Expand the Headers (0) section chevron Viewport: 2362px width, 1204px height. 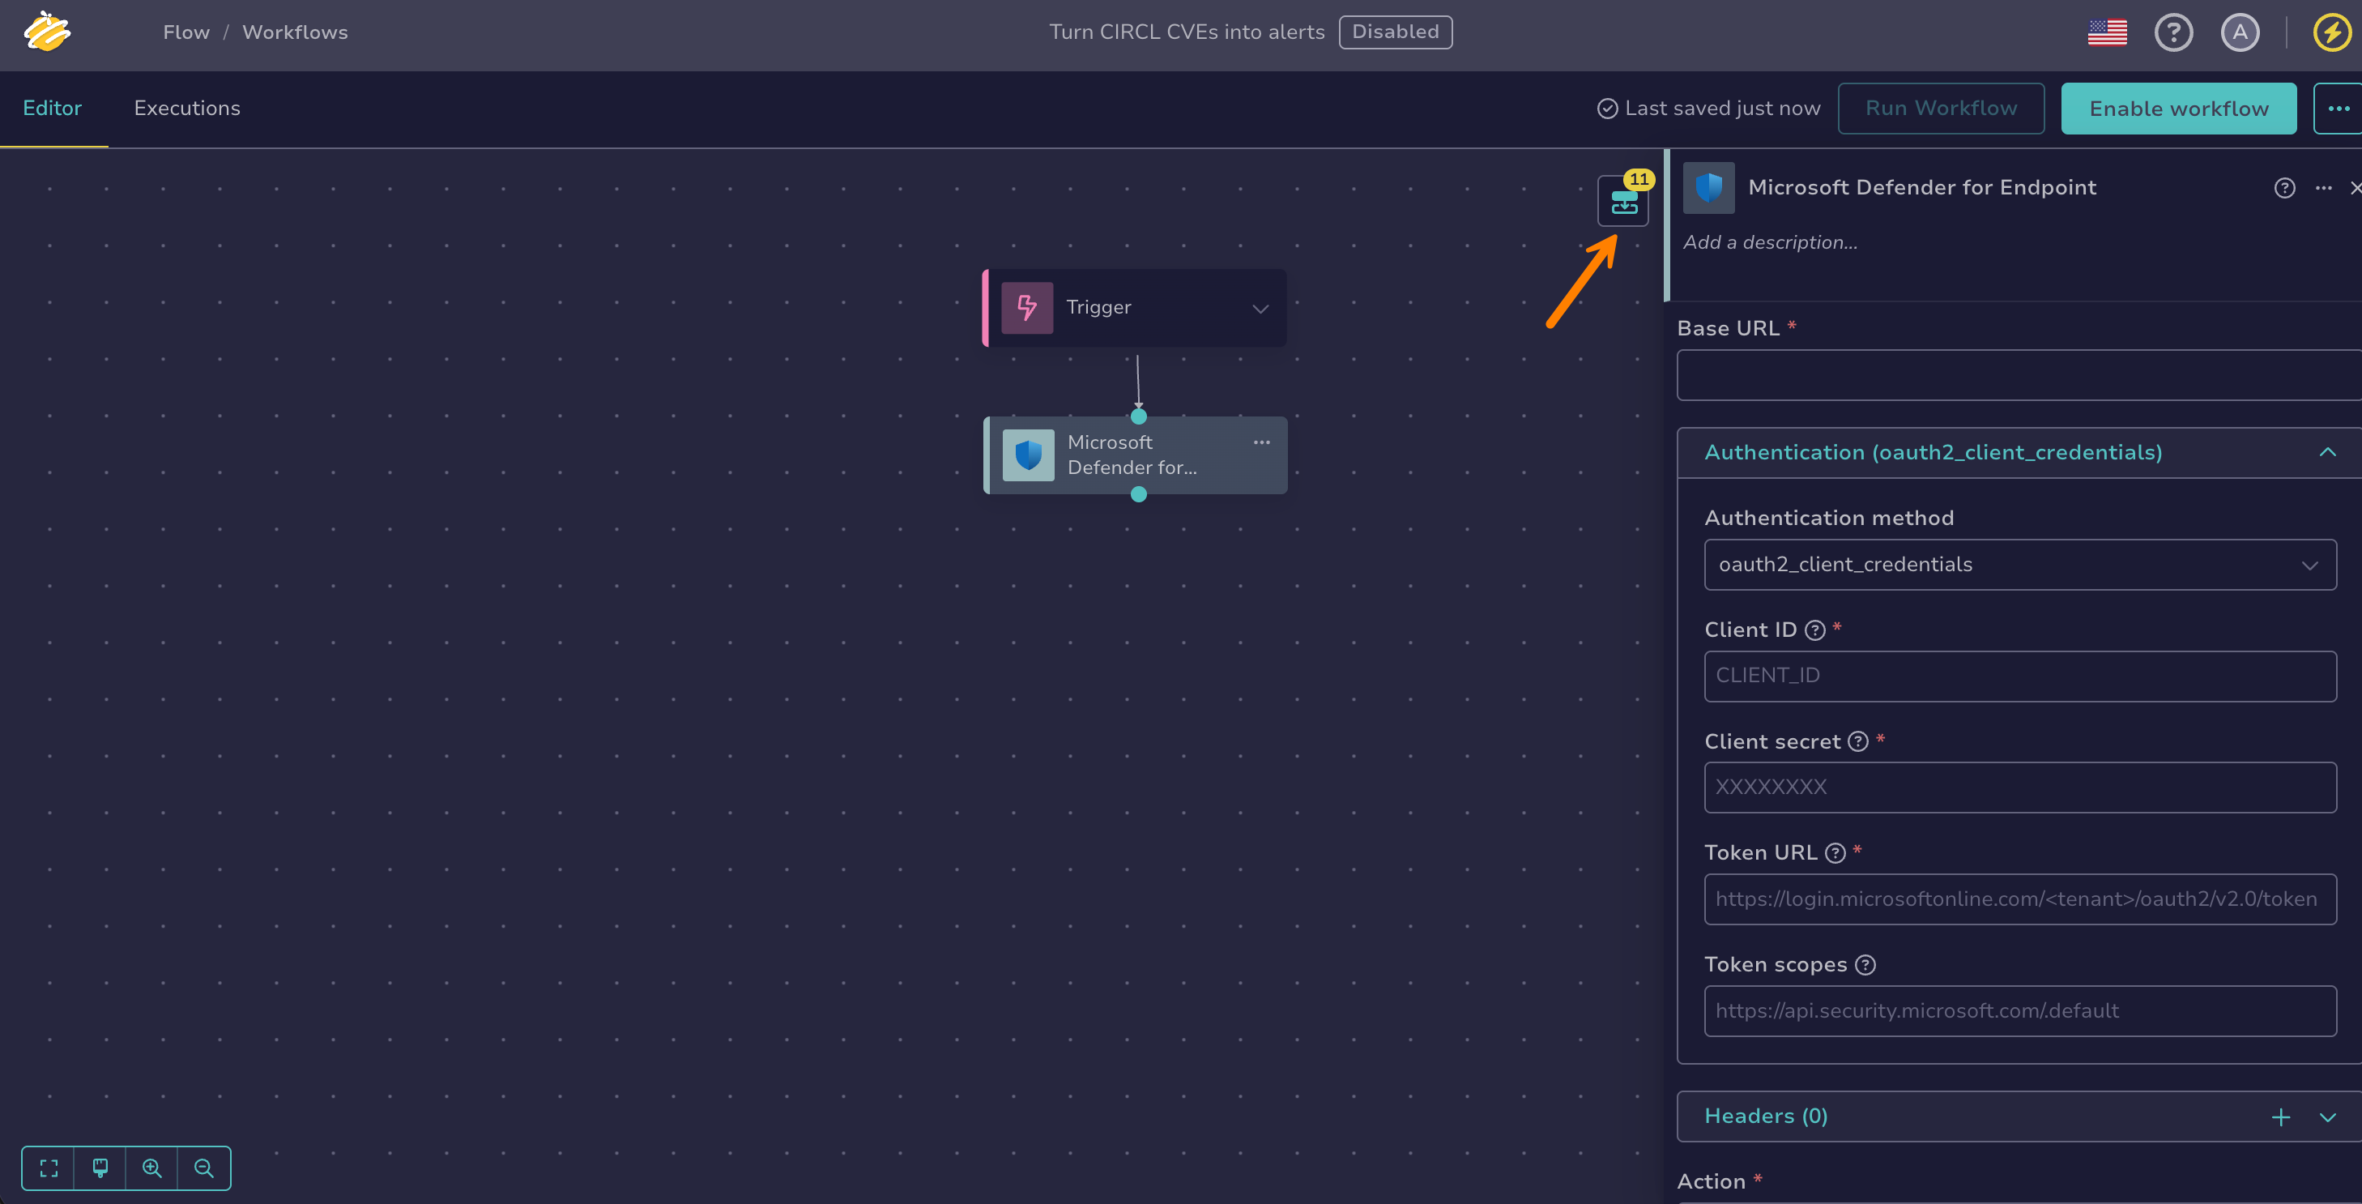click(2327, 1118)
